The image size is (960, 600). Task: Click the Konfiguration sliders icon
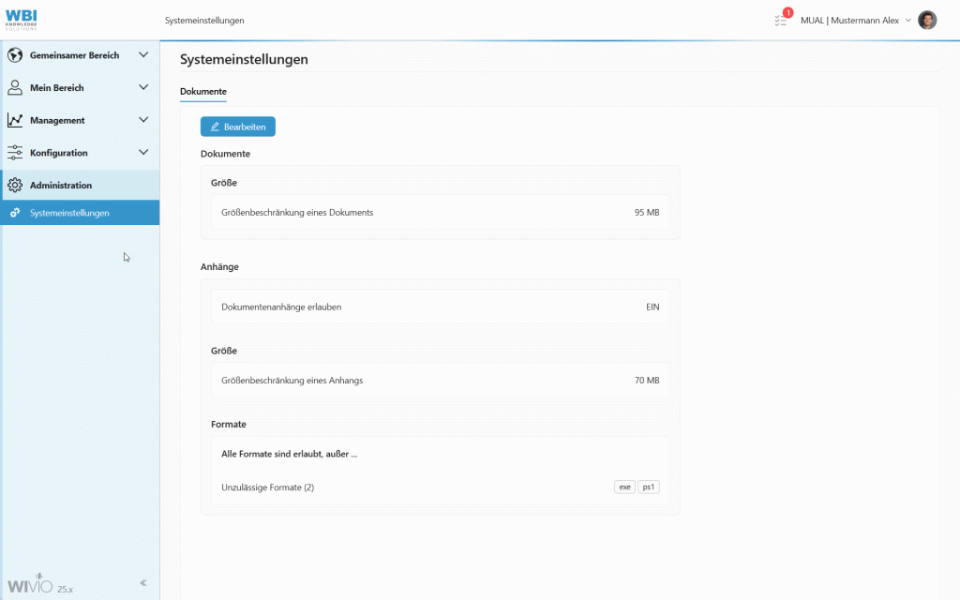tap(15, 152)
